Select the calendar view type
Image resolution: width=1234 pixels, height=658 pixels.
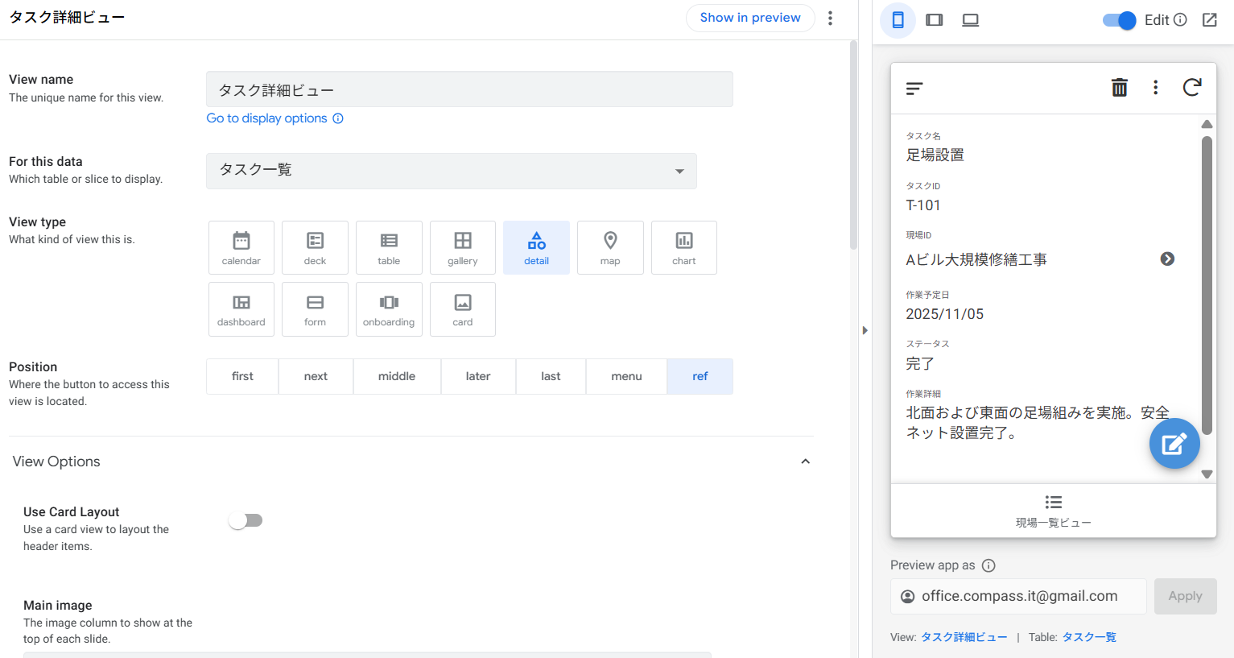[241, 247]
